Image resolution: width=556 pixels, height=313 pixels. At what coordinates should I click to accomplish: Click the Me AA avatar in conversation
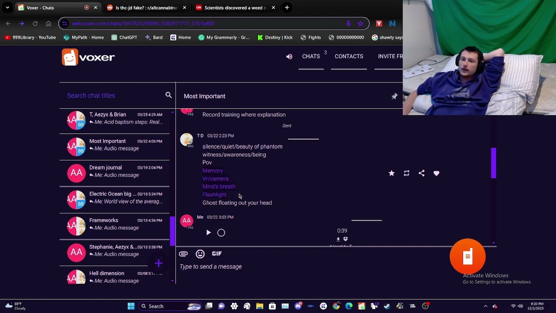pyautogui.click(x=187, y=221)
